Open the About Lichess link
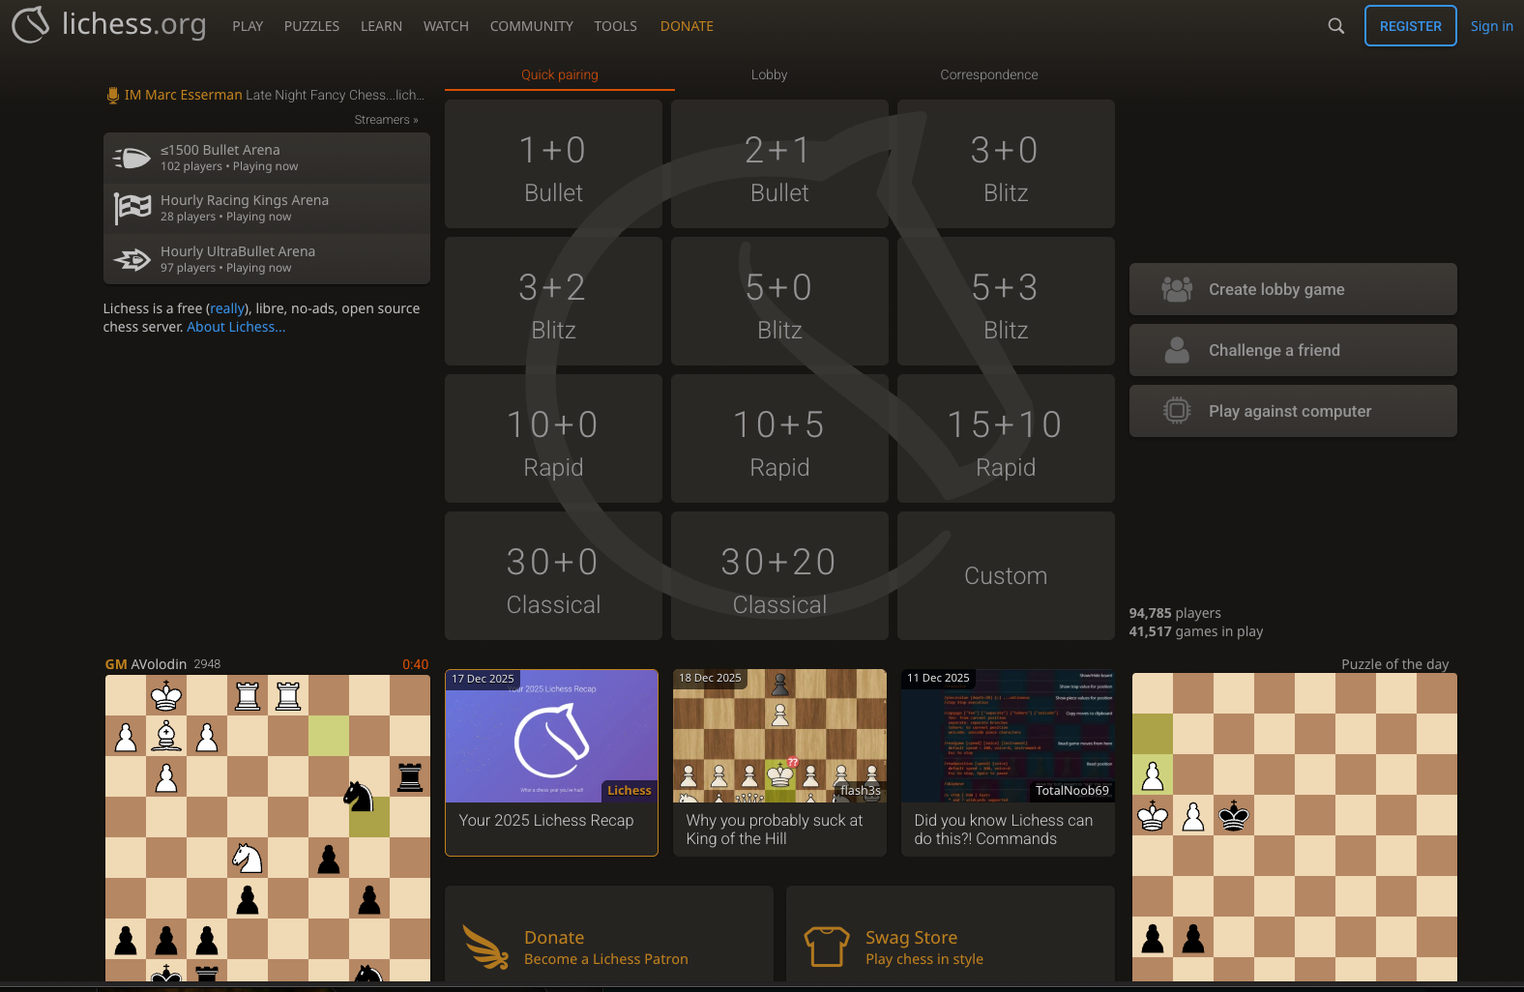The image size is (1524, 992). [236, 327]
